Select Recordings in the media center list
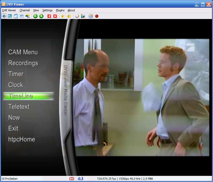The width and height of the screenshot is (213, 182). pyautogui.click(x=23, y=63)
